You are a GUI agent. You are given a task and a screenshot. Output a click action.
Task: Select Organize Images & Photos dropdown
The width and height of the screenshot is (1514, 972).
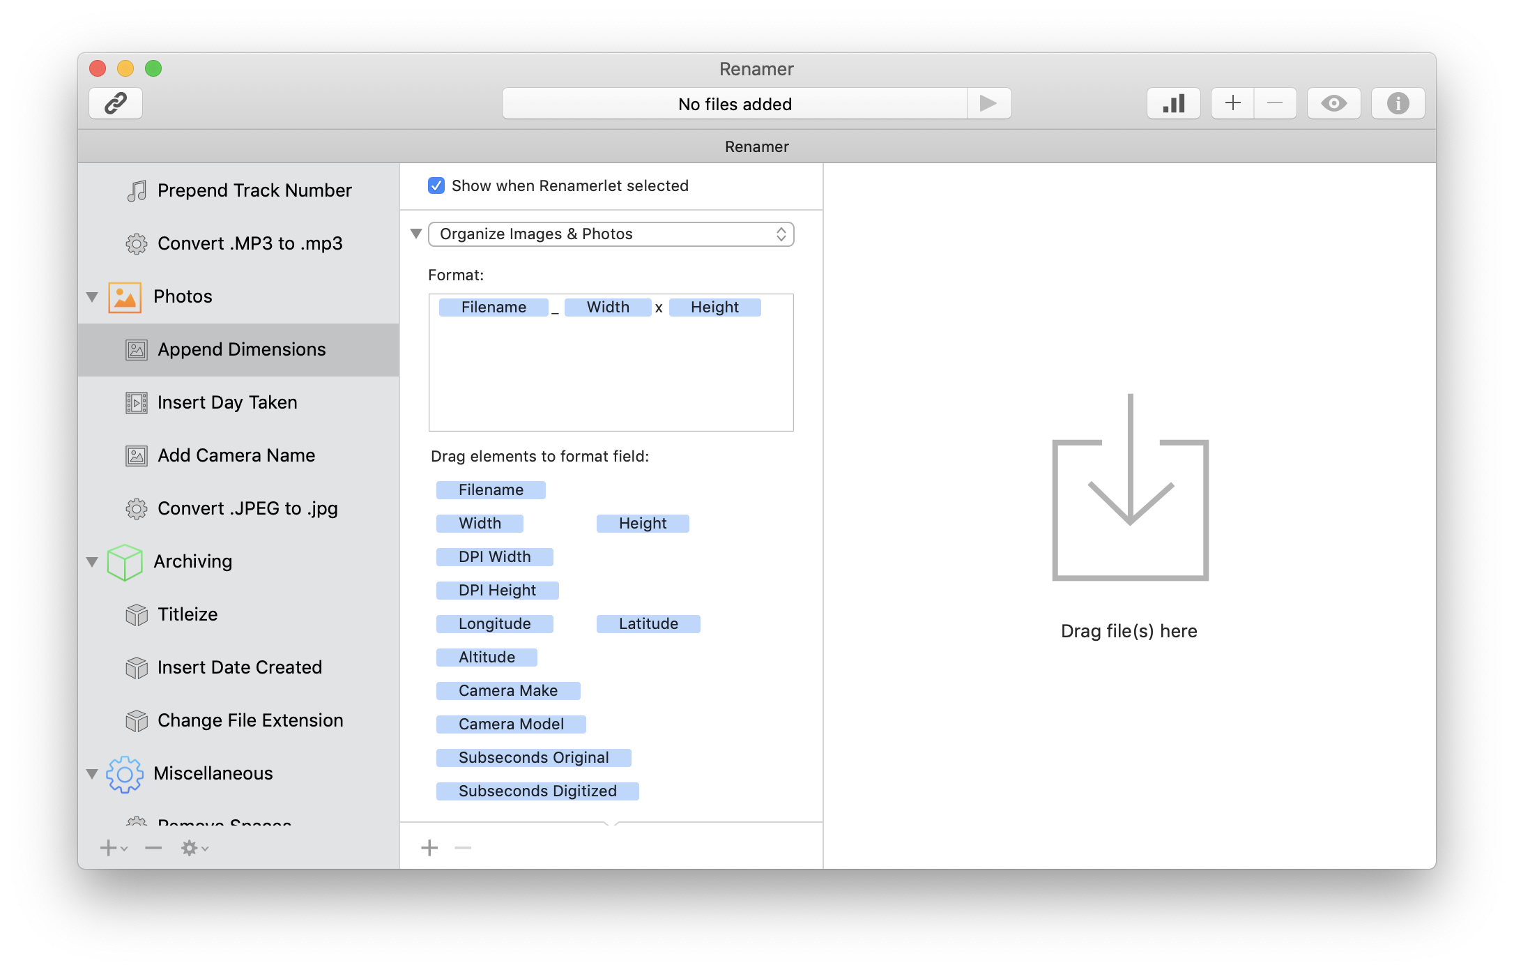(x=611, y=233)
